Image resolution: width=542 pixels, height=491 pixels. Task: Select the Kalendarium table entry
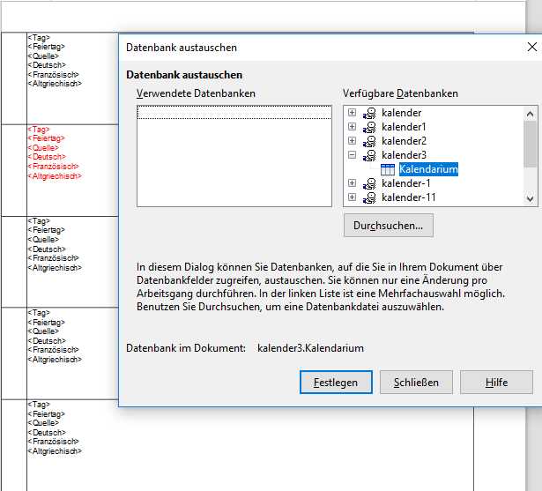pyautogui.click(x=427, y=169)
